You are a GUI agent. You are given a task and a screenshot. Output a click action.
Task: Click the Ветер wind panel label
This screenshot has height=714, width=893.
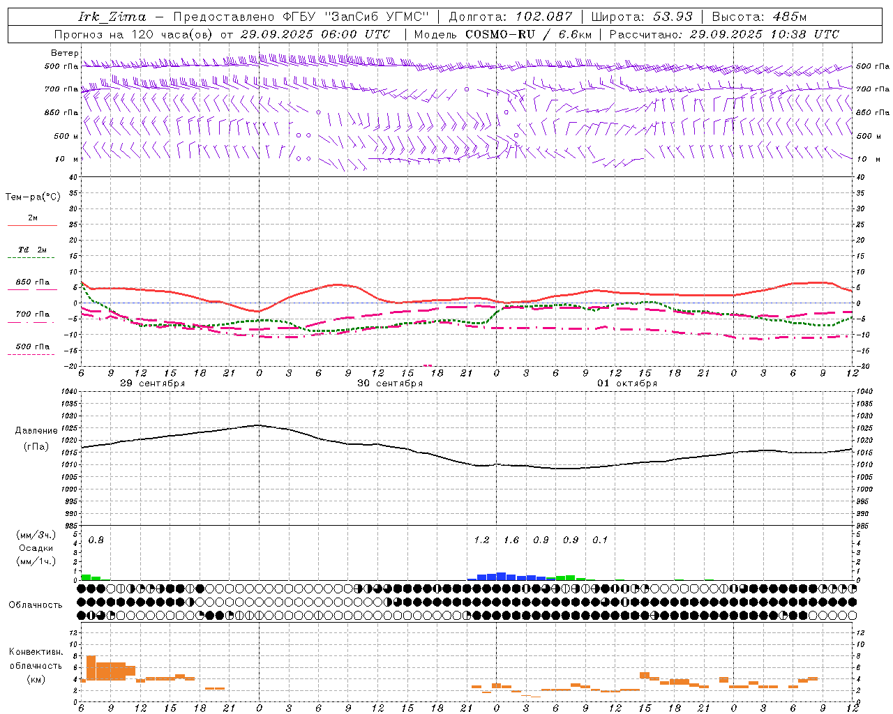[64, 53]
